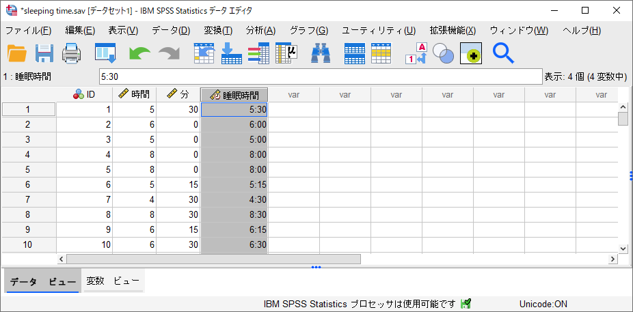Open the 表示 menu
The image size is (633, 312).
(123, 31)
